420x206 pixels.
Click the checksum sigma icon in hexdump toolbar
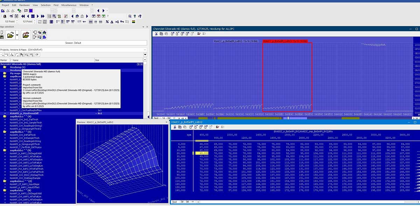point(199,34)
